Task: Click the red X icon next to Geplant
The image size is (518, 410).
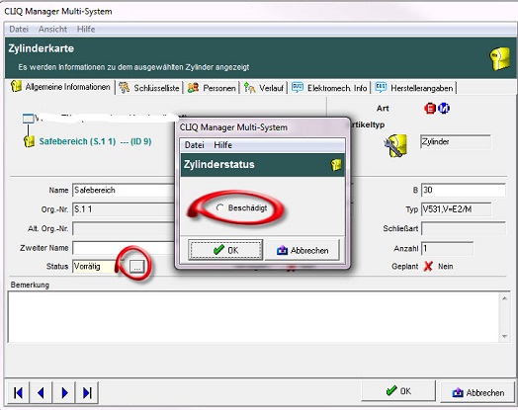Action: [x=428, y=266]
